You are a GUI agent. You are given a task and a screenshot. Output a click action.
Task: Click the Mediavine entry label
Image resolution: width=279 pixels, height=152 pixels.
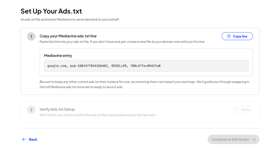coord(58,56)
